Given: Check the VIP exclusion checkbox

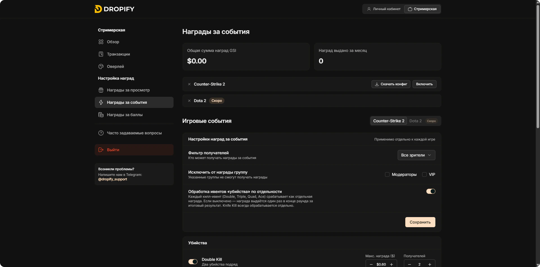Looking at the screenshot, I should 424,174.
